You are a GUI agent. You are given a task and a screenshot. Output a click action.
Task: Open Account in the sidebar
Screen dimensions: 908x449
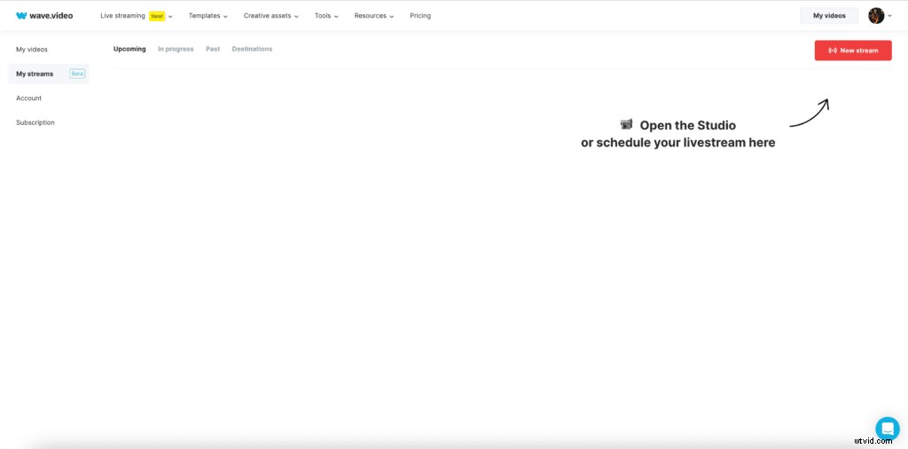[x=28, y=98]
